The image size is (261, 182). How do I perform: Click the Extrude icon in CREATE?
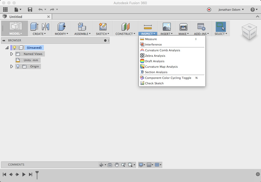click(x=34, y=27)
